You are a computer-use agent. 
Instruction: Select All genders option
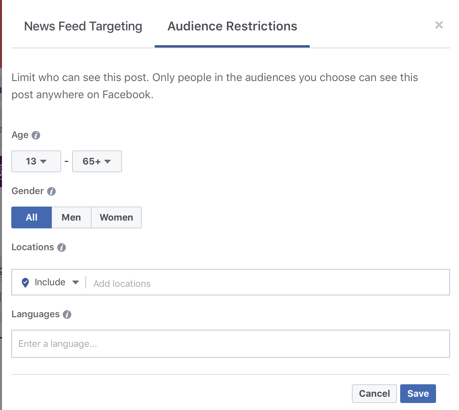pos(32,217)
